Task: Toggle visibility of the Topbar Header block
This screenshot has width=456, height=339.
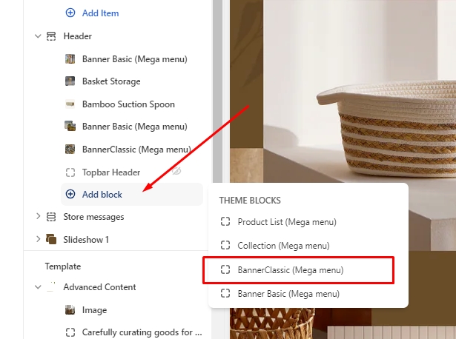Action: [177, 172]
